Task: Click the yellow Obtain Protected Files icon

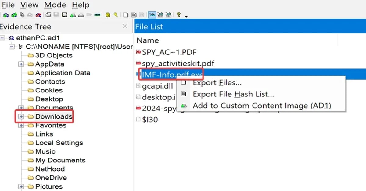Action: [108, 15]
